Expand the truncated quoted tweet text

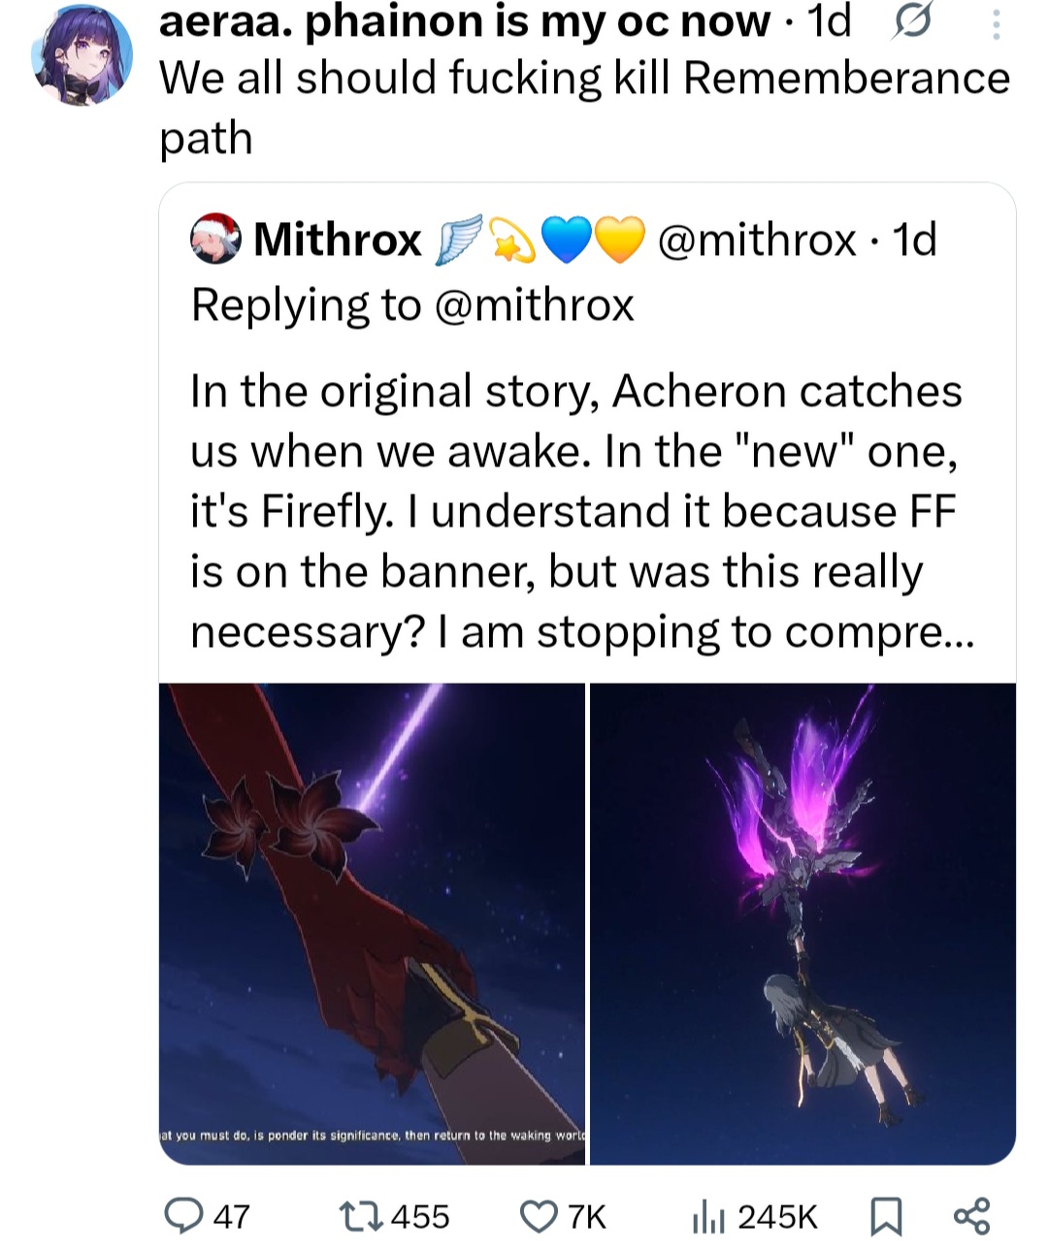pyautogui.click(x=576, y=511)
